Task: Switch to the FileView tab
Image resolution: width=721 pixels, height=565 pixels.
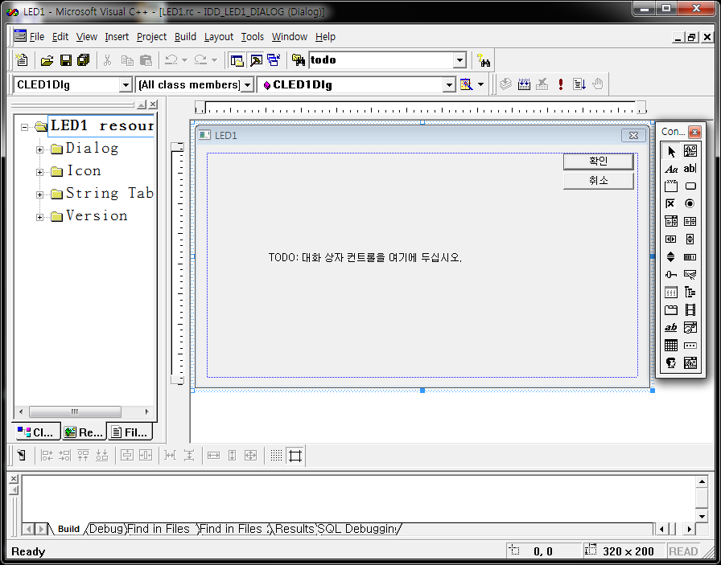Action: click(130, 432)
